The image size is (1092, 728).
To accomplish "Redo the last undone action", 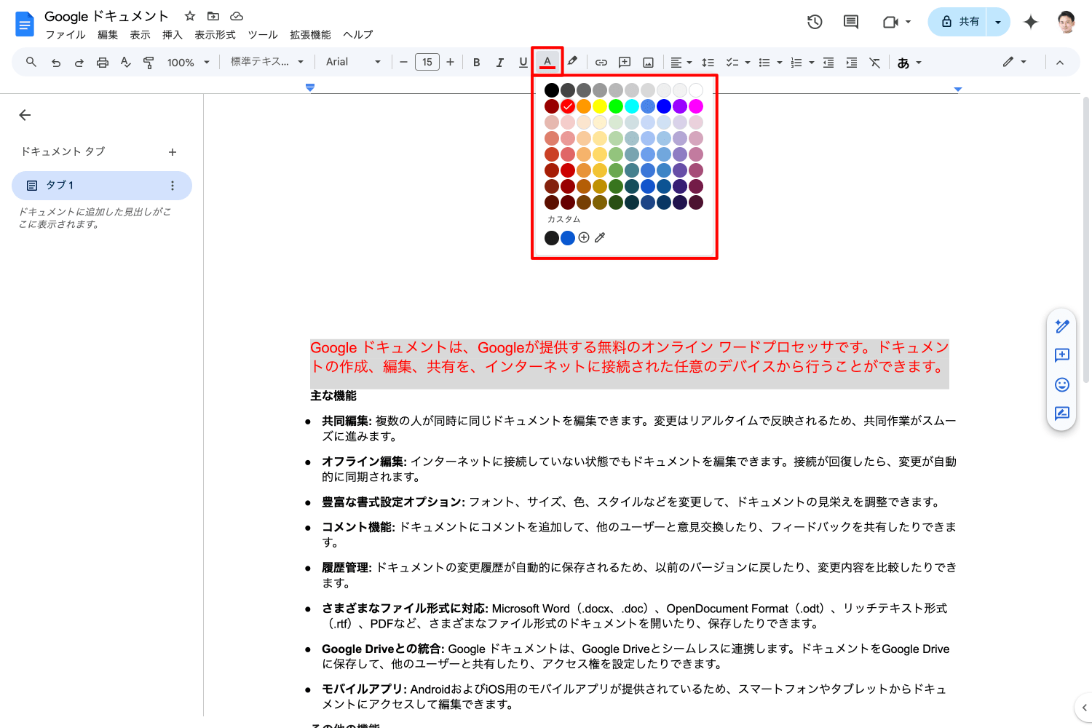I will [79, 63].
